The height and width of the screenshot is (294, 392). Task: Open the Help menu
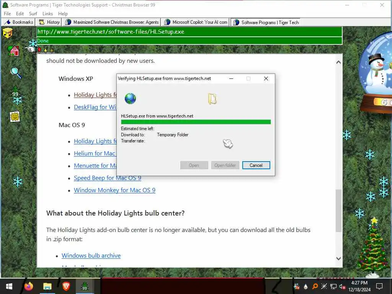pos(63,14)
